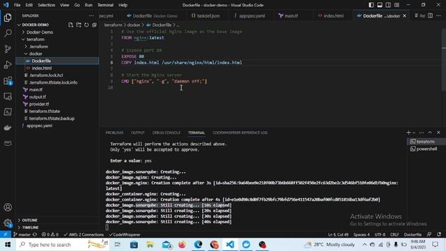Open the Extensions view

click(x=8, y=81)
